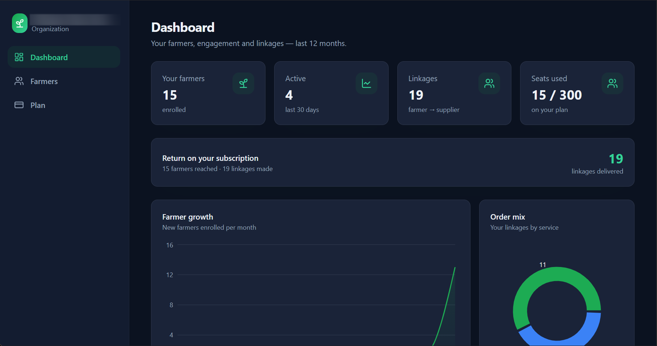This screenshot has height=346, width=657.
Task: Click the line chart icon on Active card
Action: (x=367, y=83)
